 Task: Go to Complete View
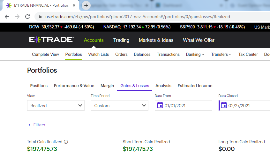click(x=45, y=55)
